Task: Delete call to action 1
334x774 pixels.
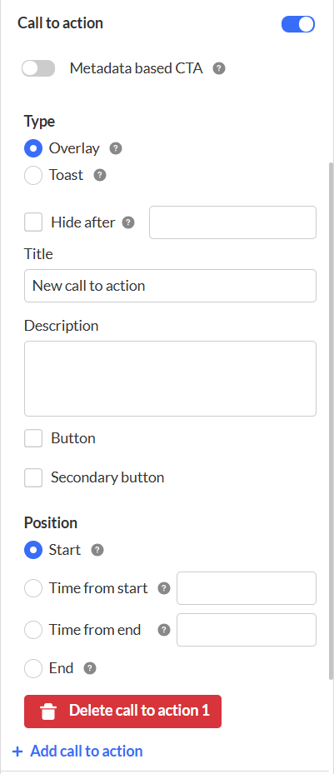Action: (x=122, y=712)
